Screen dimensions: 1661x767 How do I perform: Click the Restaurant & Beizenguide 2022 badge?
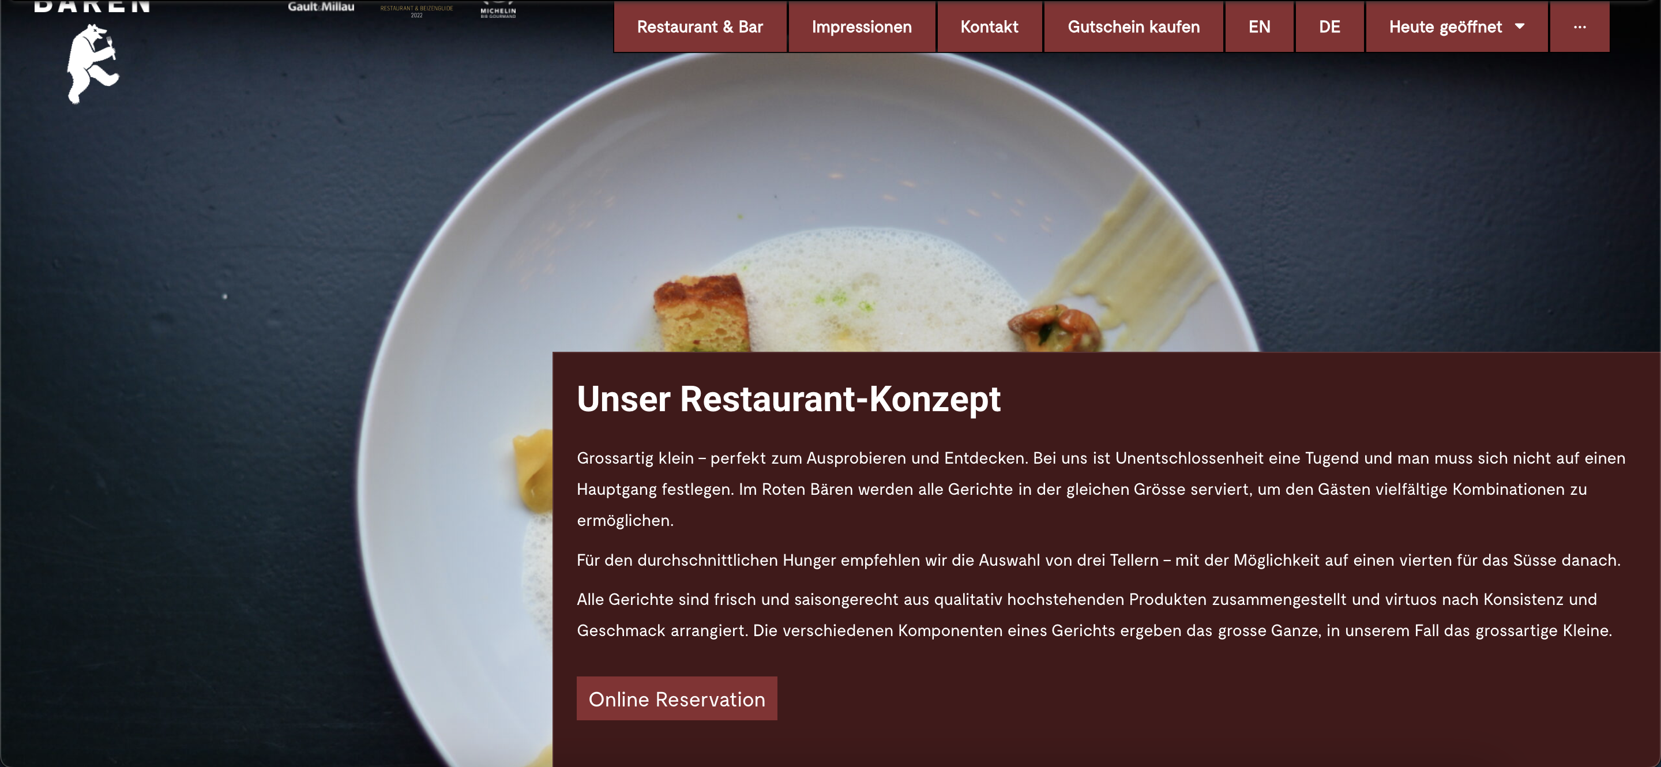pos(416,10)
